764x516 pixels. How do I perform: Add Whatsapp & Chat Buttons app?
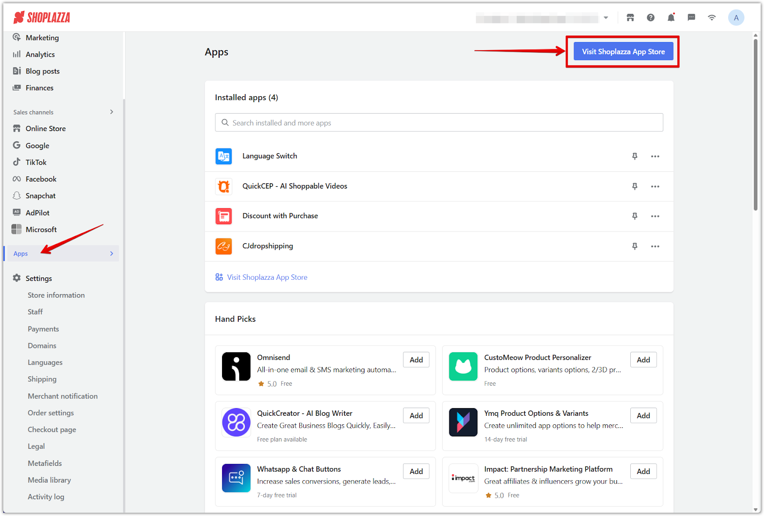416,472
